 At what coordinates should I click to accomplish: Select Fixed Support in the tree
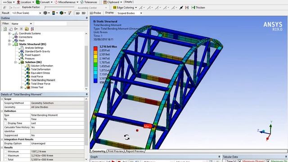click(32, 55)
